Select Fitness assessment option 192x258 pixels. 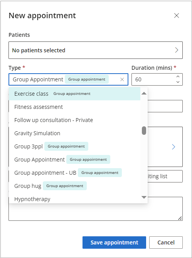(74, 107)
